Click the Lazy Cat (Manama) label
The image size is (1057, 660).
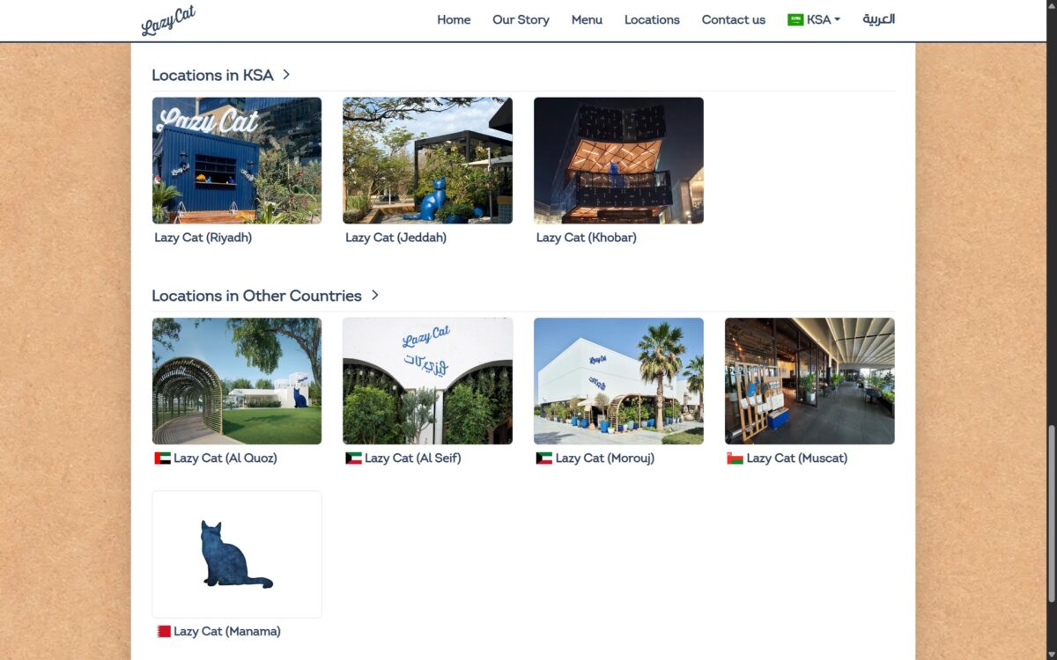click(227, 631)
